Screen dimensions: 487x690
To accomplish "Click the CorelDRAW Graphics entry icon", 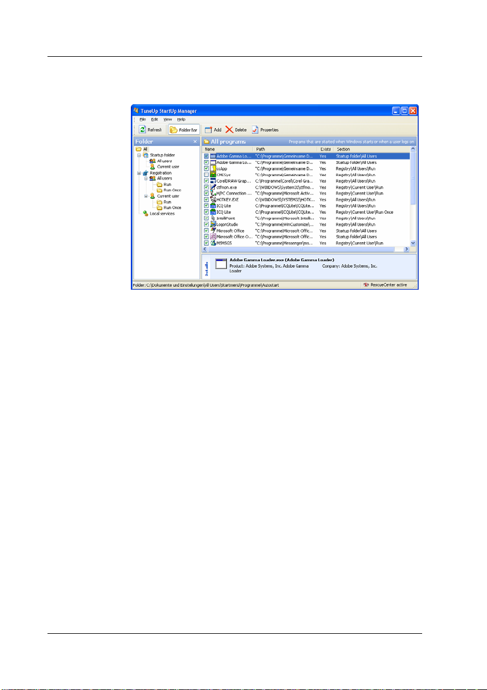I will click(213, 181).
